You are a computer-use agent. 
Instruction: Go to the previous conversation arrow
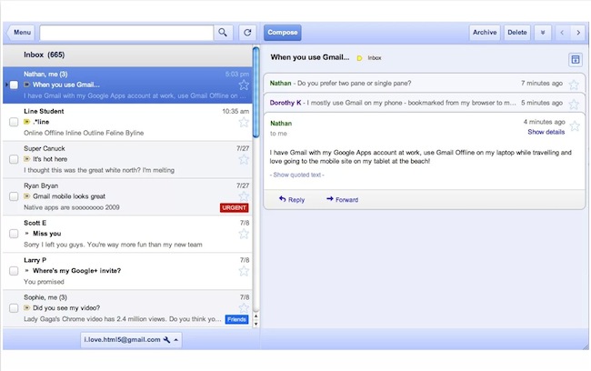point(563,33)
